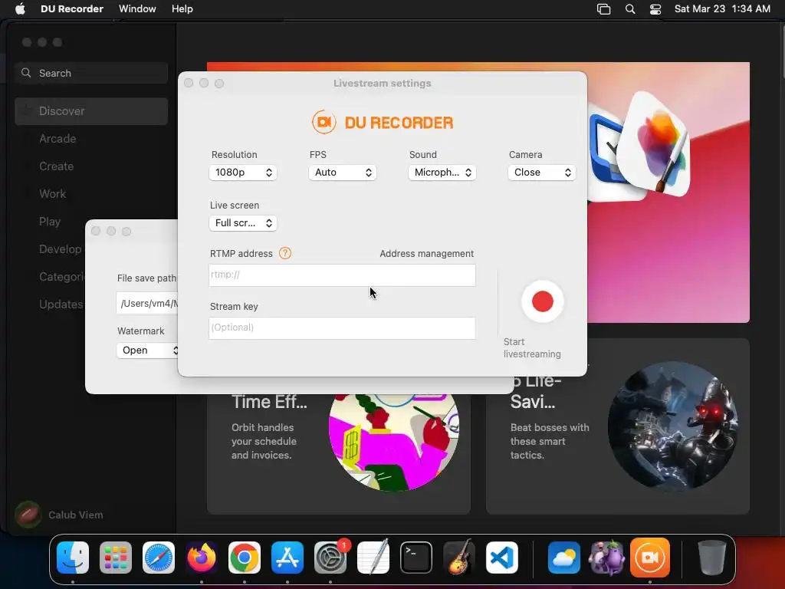Click the Stage Manager windows icon in menu bar
This screenshot has width=785, height=589.
(604, 9)
